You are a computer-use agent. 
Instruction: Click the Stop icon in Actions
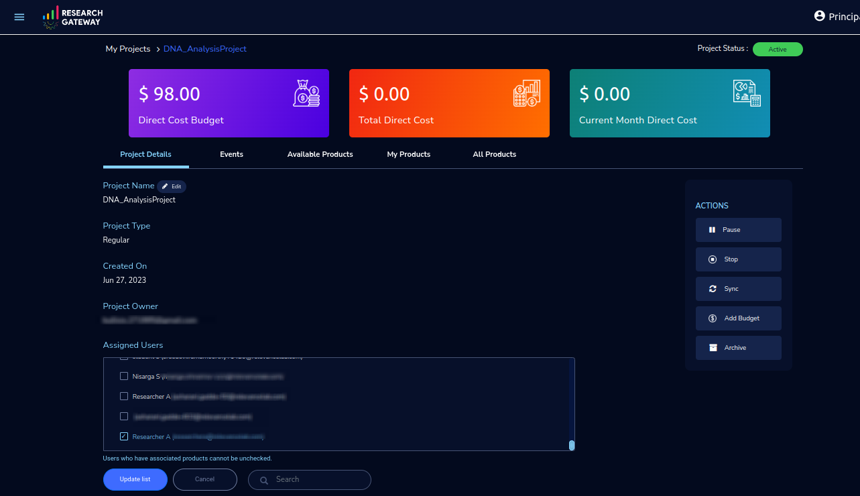[713, 259]
